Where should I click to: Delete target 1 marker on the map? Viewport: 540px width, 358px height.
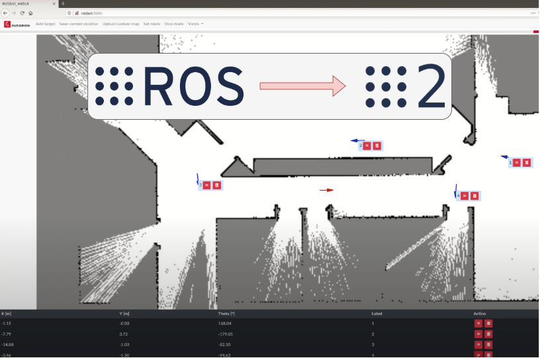(527, 163)
